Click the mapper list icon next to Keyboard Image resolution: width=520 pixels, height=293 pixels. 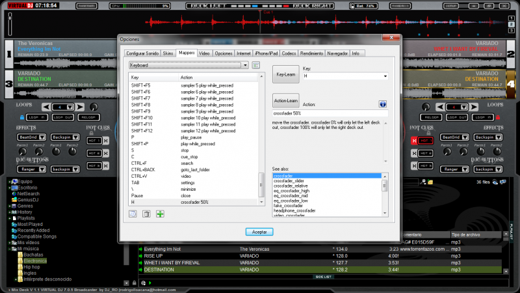tap(256, 65)
